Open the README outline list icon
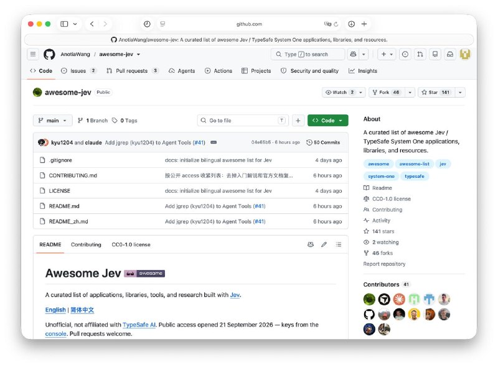Screen dimensions: 498x367 pyautogui.click(x=339, y=244)
